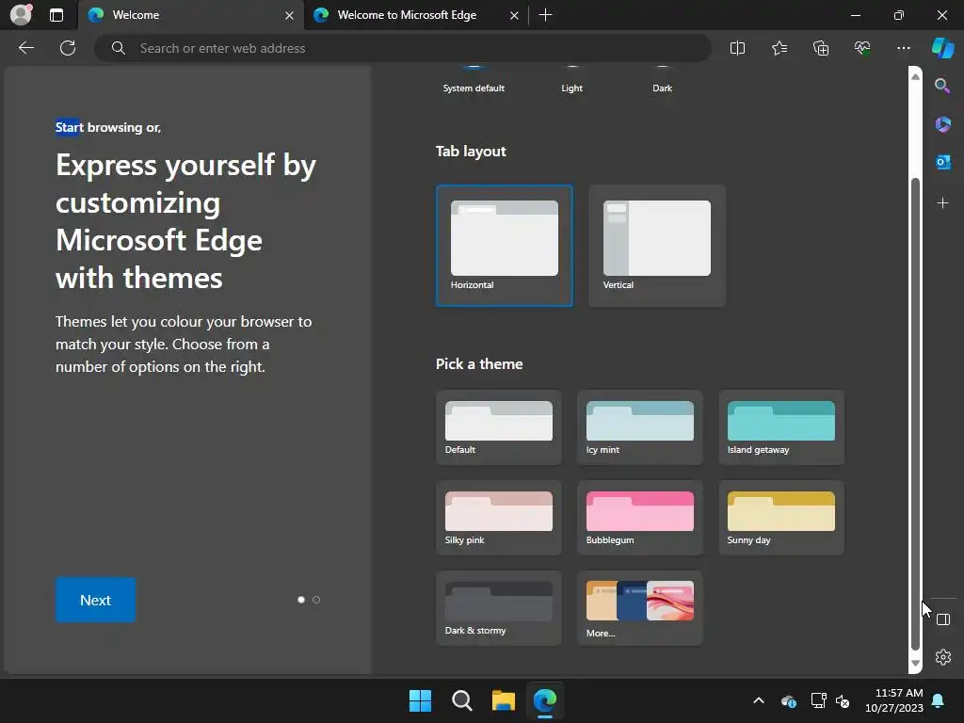Screen dimensions: 964x723
Task: Focus the address bar search field
Action: click(403, 48)
